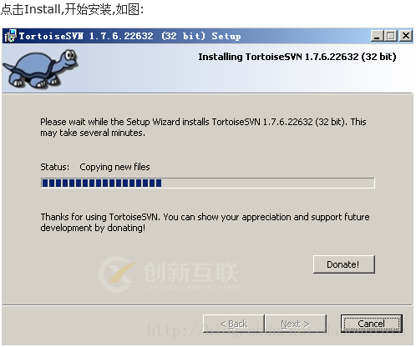416x347 pixels.
Task: Click the greyed-out Back button
Action: (234, 324)
